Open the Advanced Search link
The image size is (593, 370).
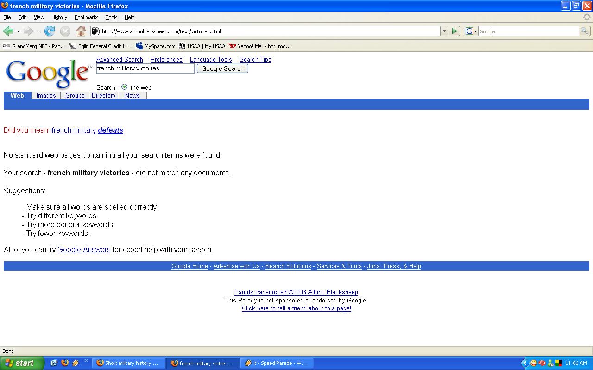pyautogui.click(x=120, y=59)
